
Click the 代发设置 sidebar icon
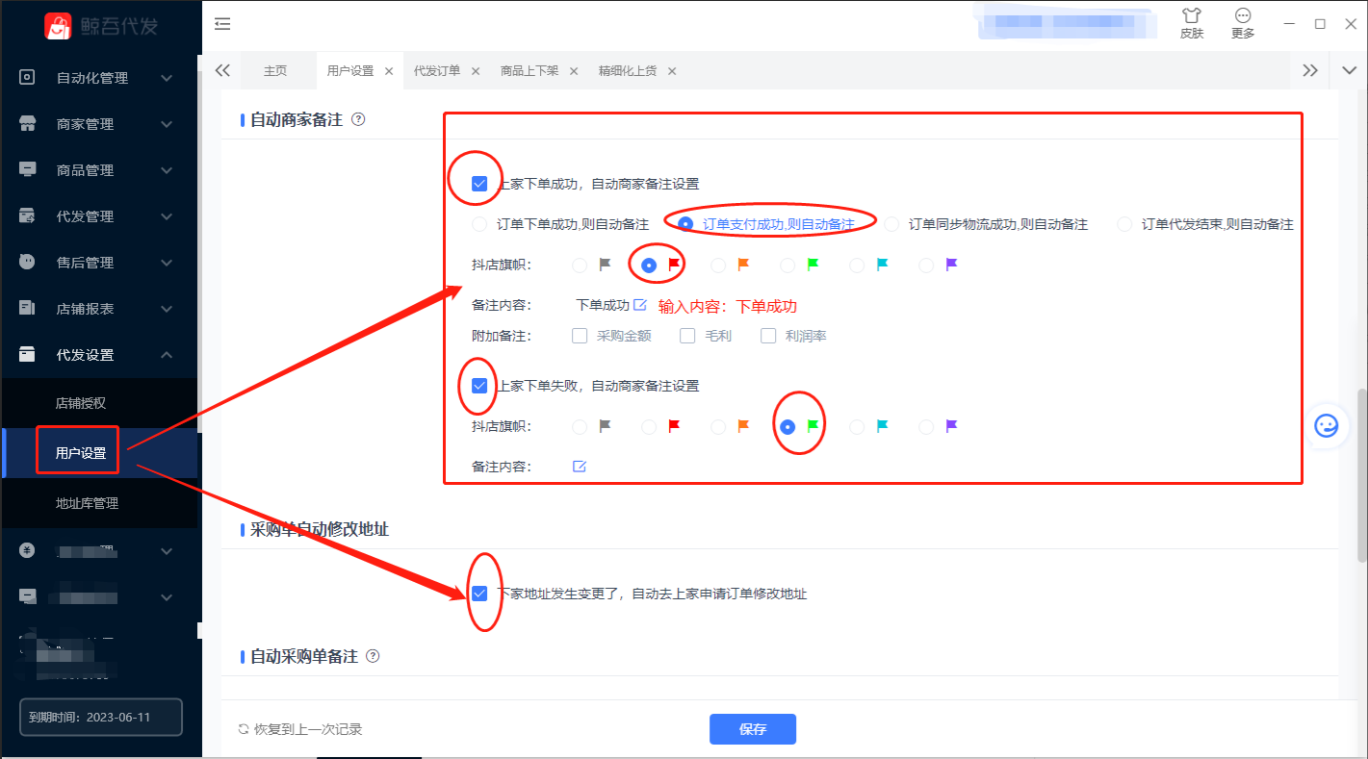(28, 354)
